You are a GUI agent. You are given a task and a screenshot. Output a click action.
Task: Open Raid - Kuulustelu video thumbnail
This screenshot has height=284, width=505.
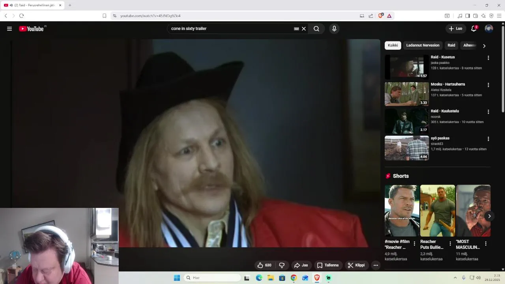click(x=407, y=121)
